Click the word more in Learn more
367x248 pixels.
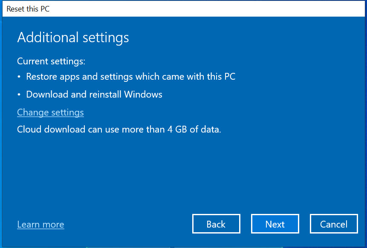pos(53,225)
